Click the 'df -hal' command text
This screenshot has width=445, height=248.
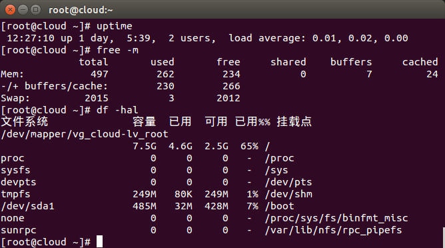coord(117,110)
